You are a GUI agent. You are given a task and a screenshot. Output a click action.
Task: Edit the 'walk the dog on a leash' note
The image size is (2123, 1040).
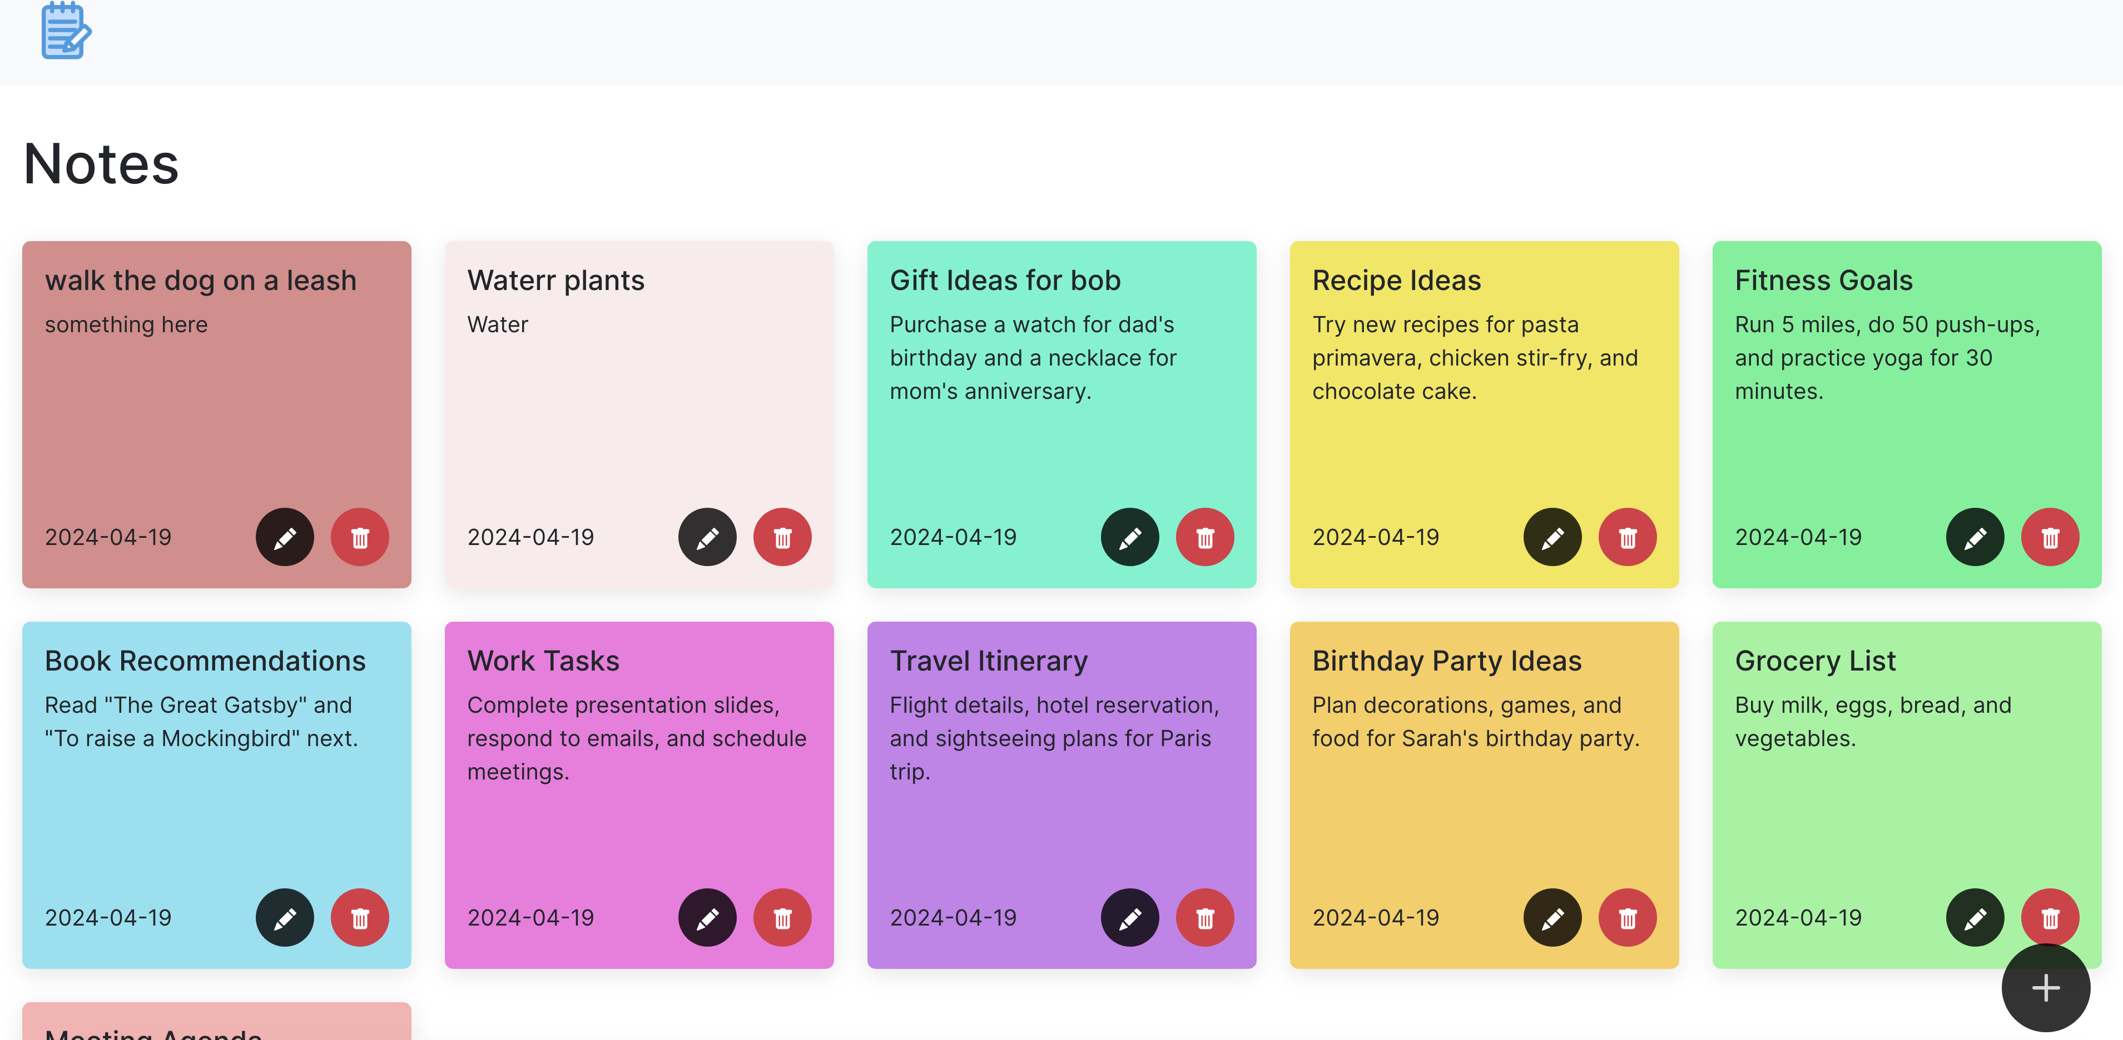click(284, 537)
